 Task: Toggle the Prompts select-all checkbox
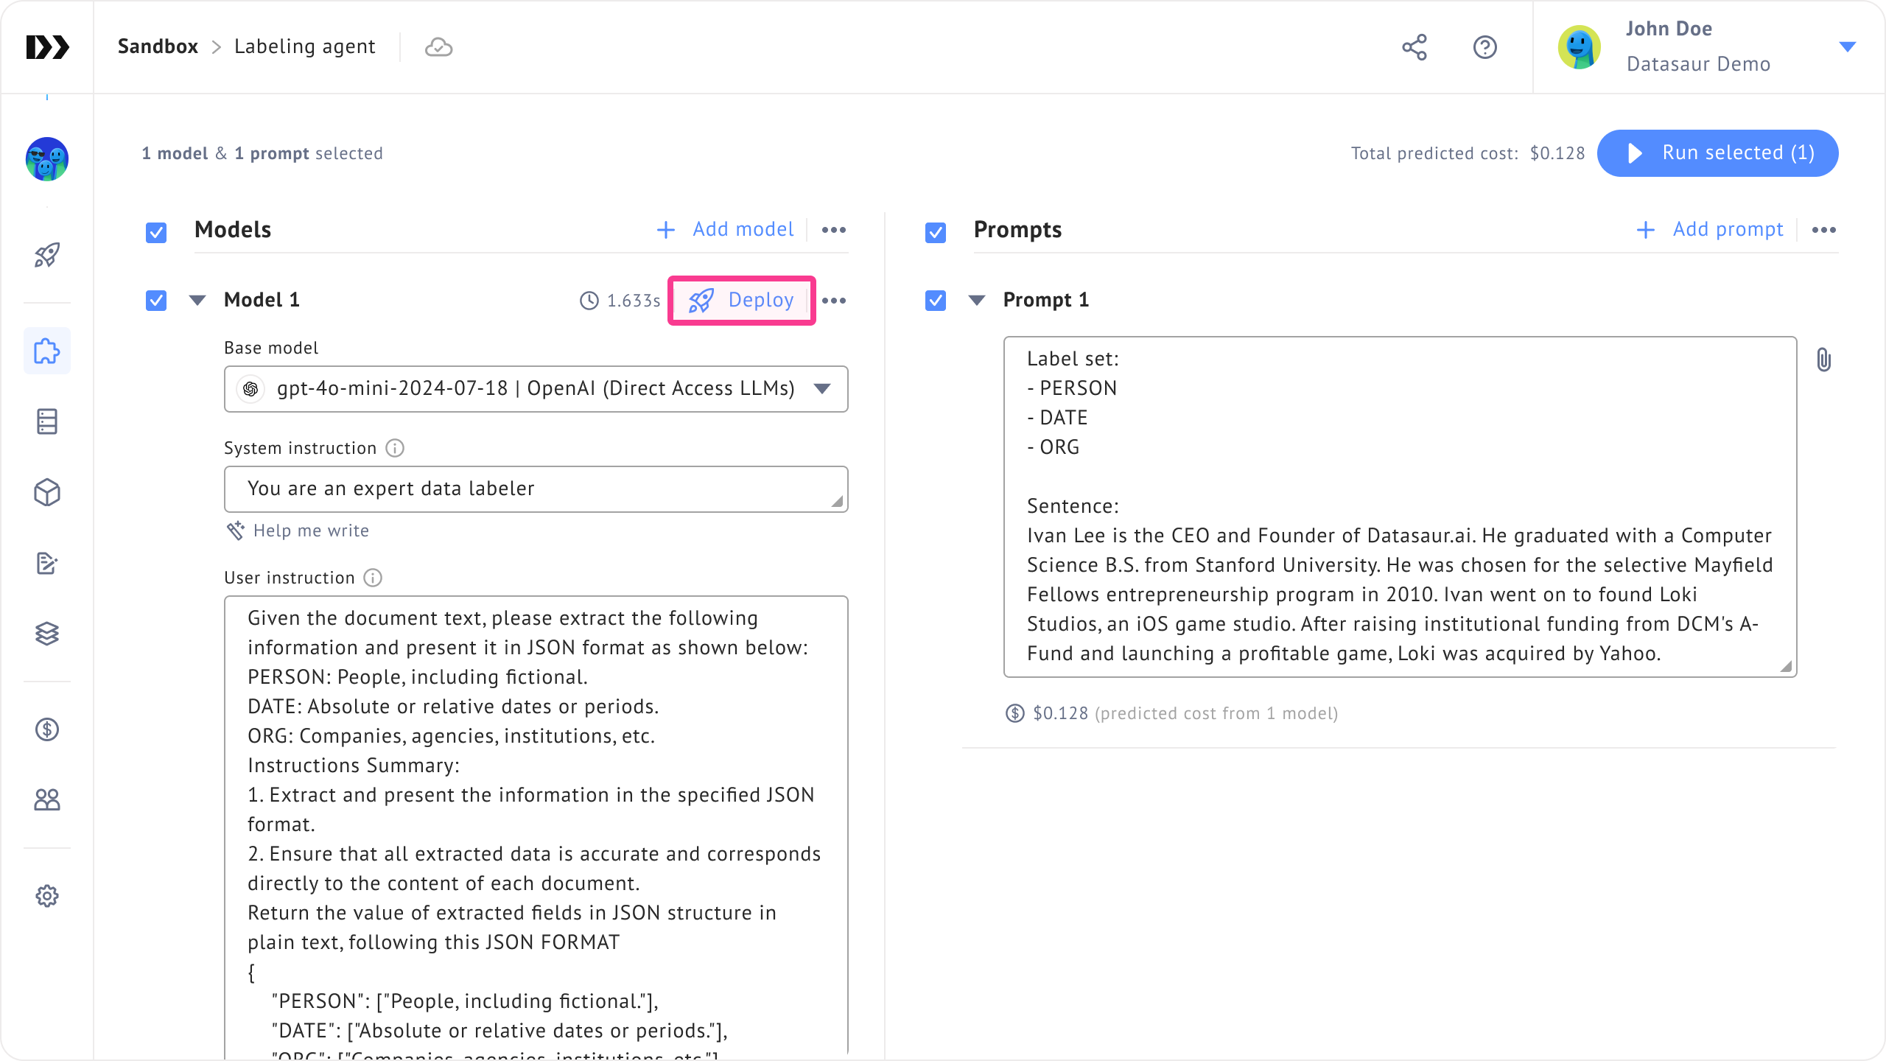pos(936,233)
